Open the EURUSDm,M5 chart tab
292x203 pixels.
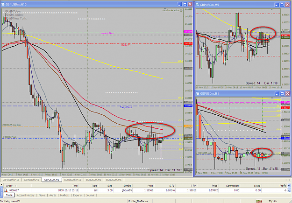coord(114,180)
